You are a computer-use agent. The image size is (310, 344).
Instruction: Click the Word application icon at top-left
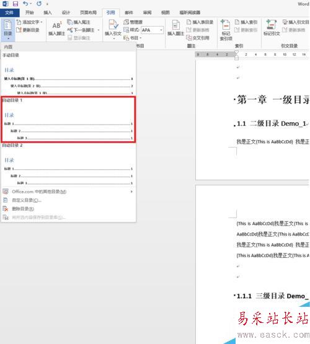point(6,4)
